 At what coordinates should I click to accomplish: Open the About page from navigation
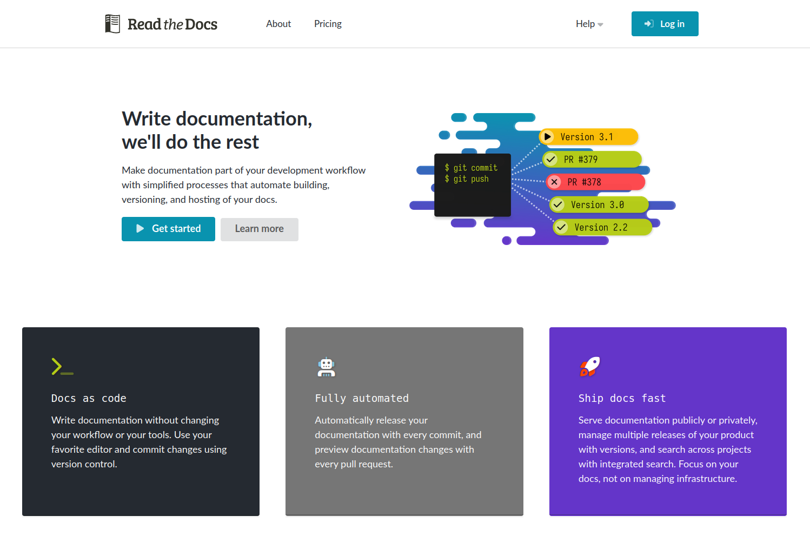278,24
